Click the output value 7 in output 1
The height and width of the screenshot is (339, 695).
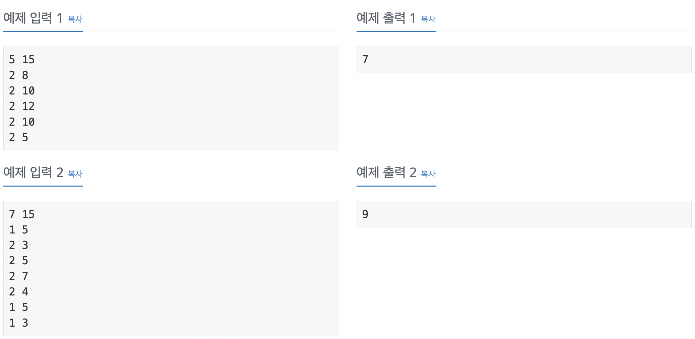point(365,60)
